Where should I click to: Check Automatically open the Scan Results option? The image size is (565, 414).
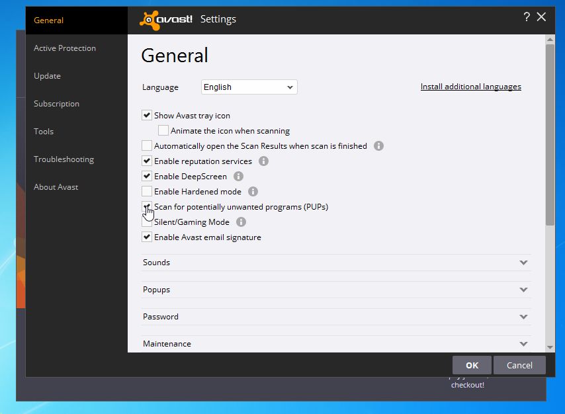point(147,145)
